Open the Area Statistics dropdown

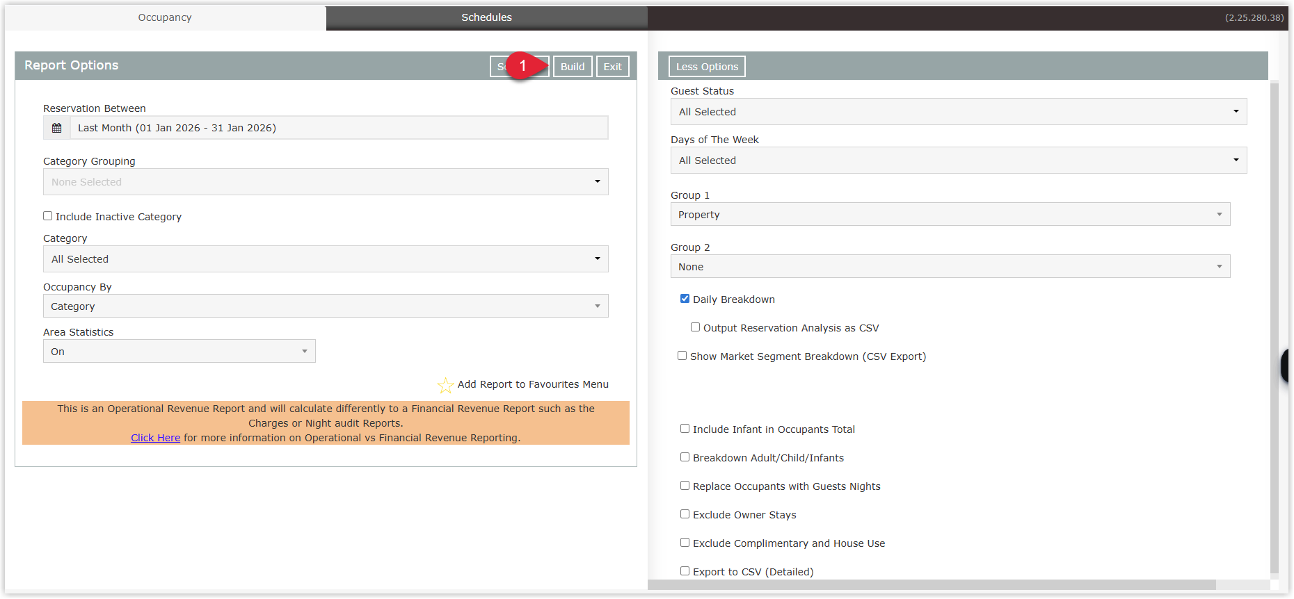click(x=179, y=352)
